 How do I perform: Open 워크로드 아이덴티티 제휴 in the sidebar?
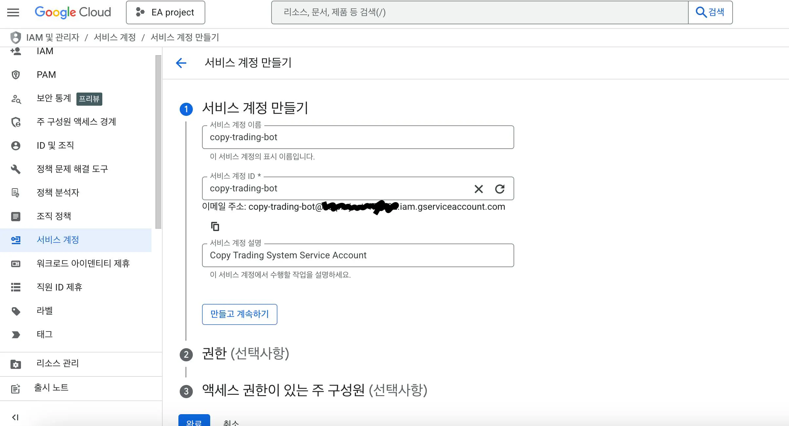click(83, 264)
